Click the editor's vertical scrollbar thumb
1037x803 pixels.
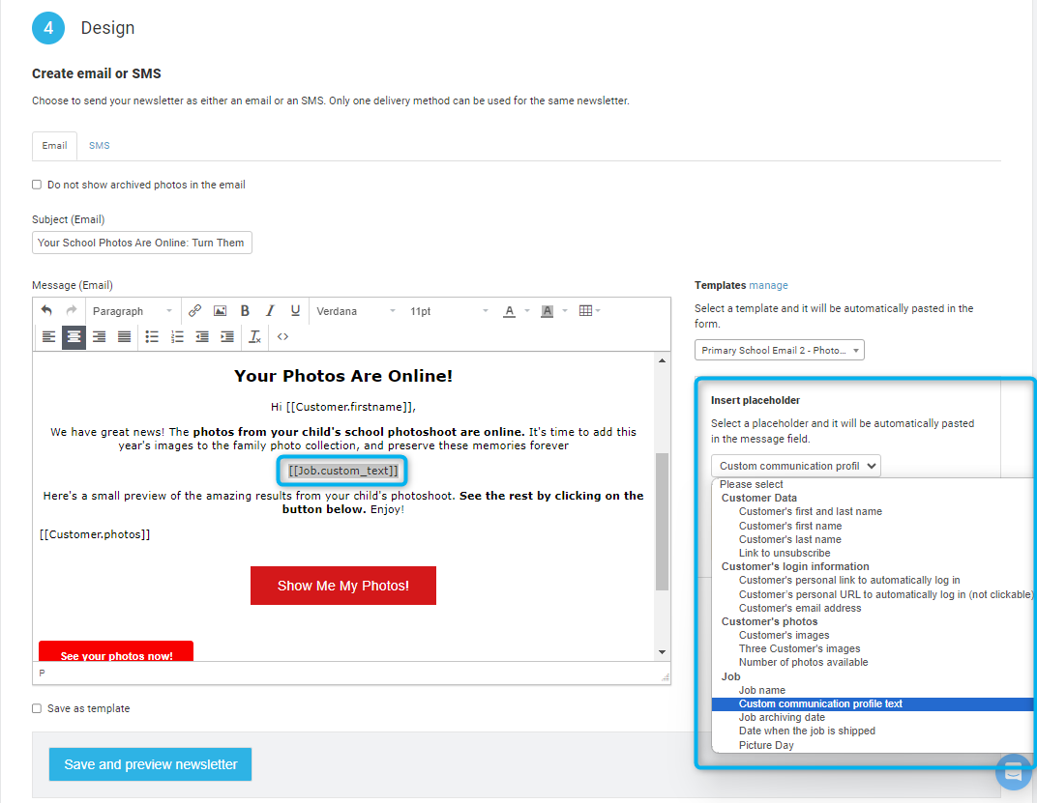pyautogui.click(x=662, y=522)
